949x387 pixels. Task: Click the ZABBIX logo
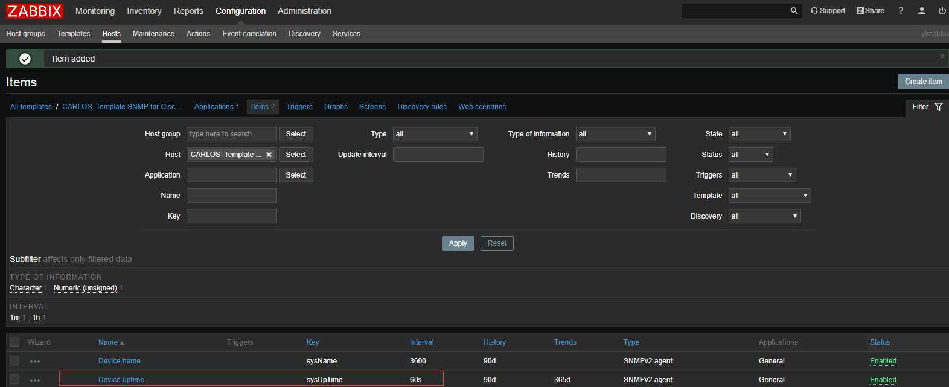(x=34, y=11)
